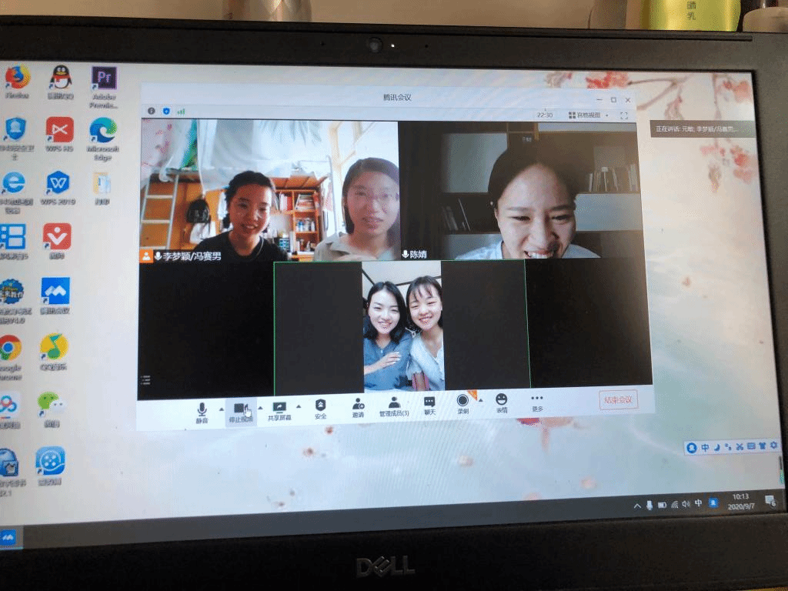This screenshot has height=591, width=788.
Task: Open the Manage Members (3) panel
Action: (x=394, y=406)
